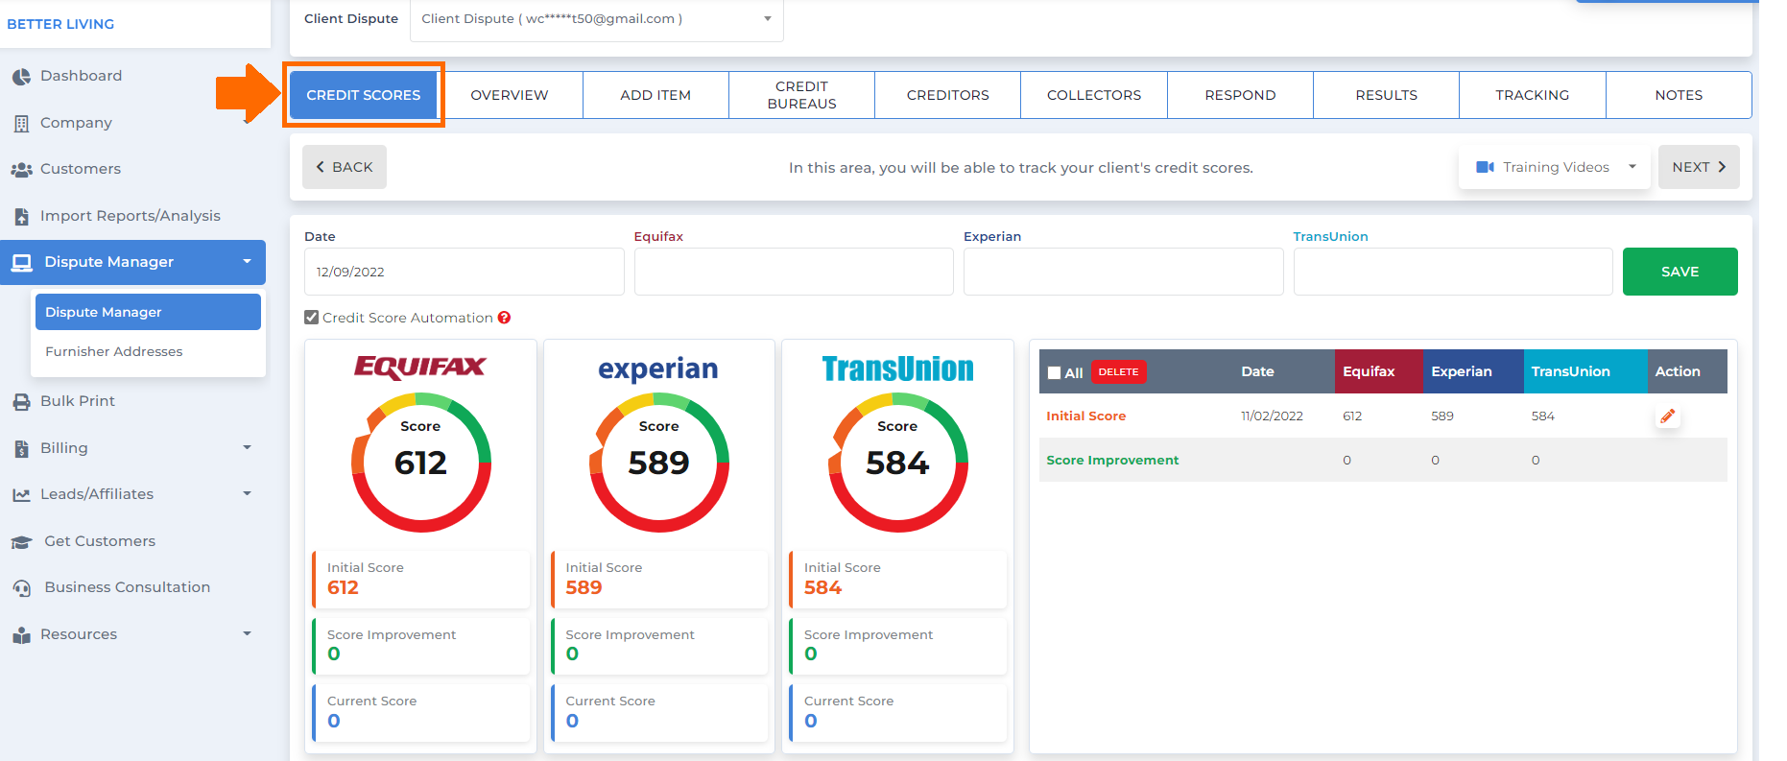Switch to the Tracking tab
Viewport: 1787px width, 761px height.
pos(1533,95)
